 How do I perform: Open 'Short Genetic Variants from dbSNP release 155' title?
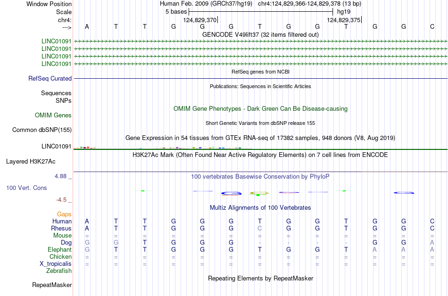click(260, 123)
